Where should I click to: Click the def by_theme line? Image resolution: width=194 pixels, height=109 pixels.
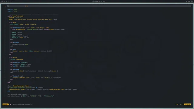point(15,69)
